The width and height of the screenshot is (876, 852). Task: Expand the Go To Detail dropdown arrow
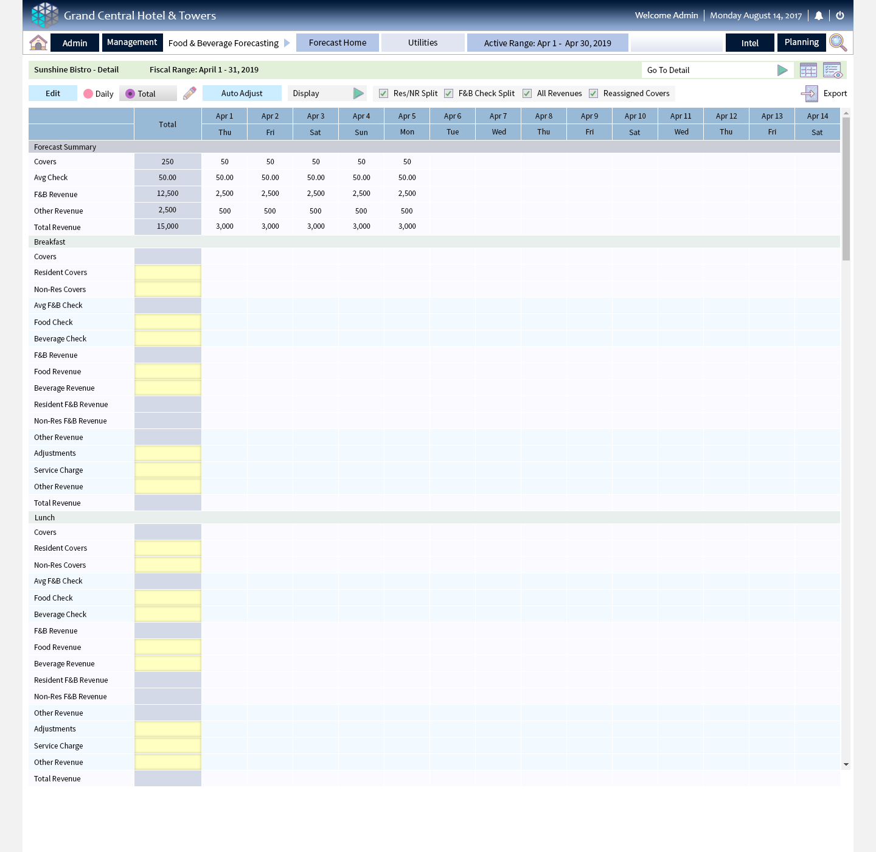pos(782,70)
